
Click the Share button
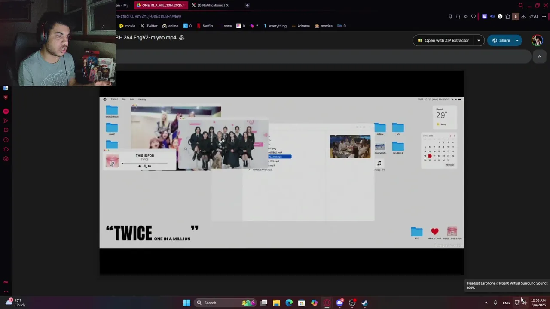pyautogui.click(x=501, y=40)
